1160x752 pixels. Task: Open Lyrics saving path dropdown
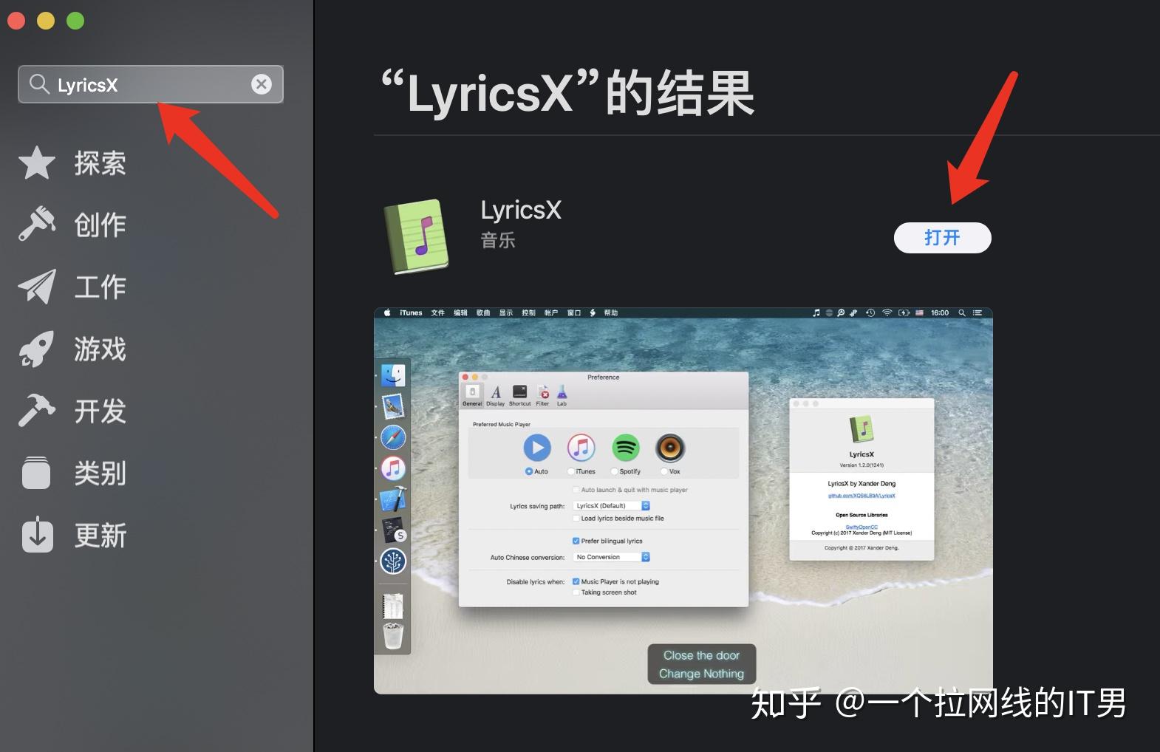point(612,506)
